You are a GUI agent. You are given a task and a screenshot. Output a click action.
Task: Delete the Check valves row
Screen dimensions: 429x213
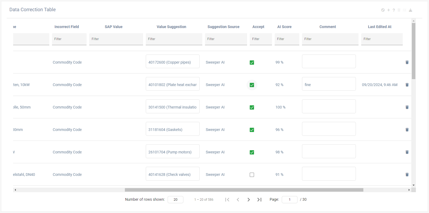tap(407, 175)
